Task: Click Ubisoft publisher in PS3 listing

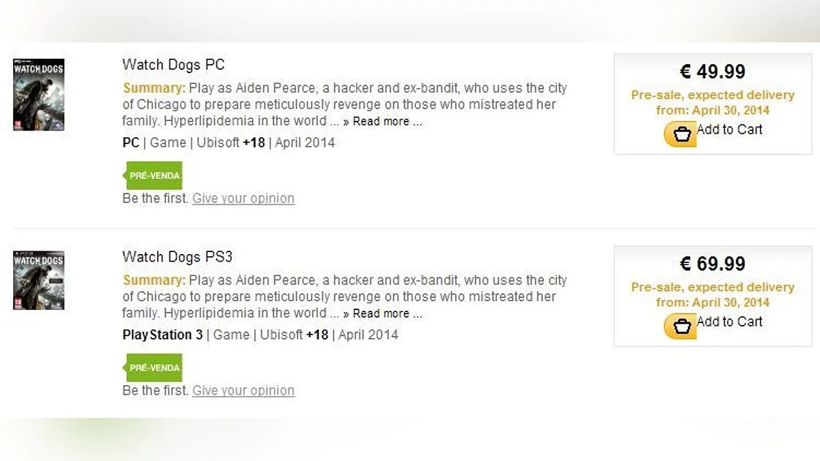Action: (280, 335)
